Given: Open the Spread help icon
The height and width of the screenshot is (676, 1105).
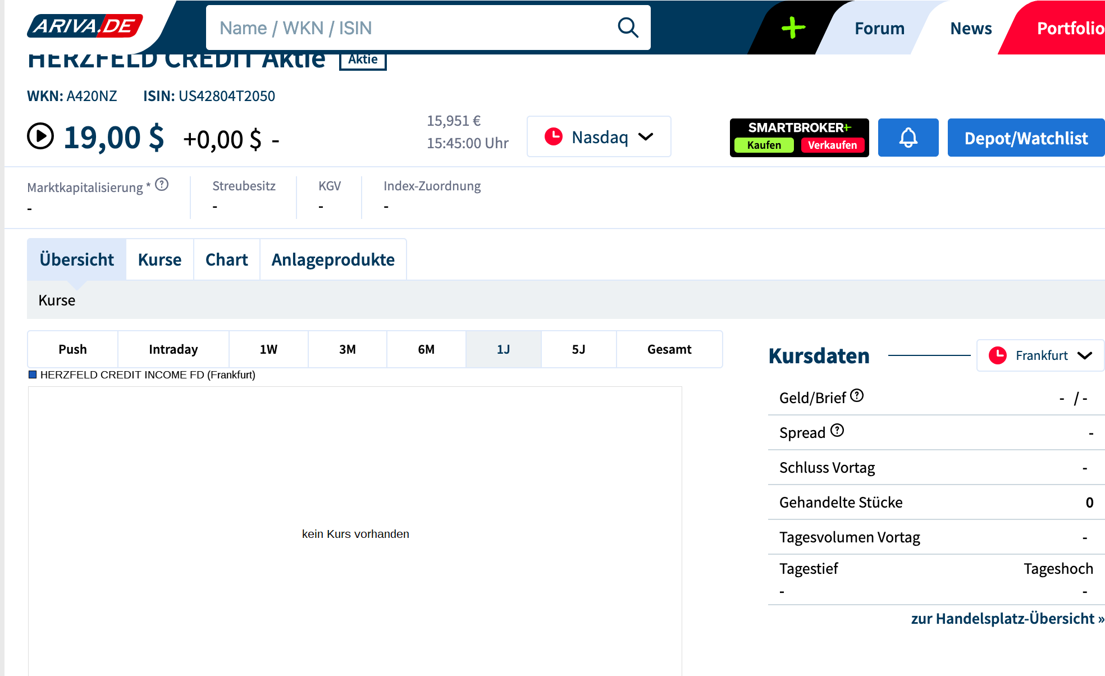Looking at the screenshot, I should click(837, 431).
